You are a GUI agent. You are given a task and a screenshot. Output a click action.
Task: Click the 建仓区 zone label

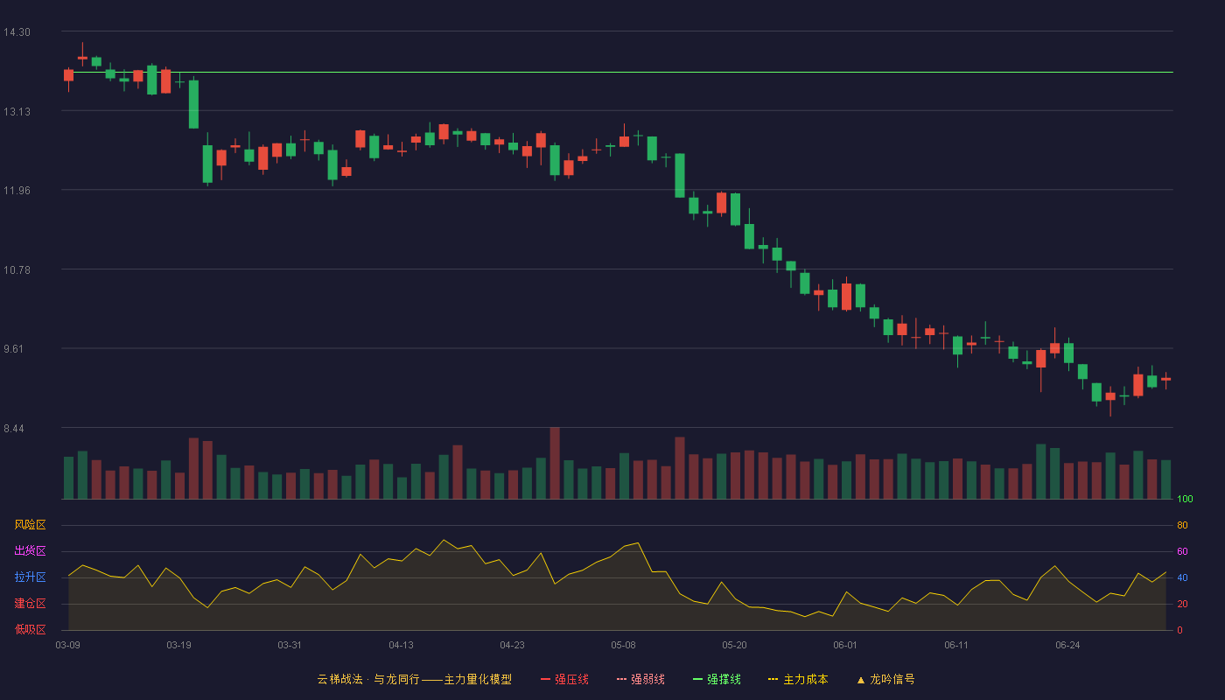point(30,604)
